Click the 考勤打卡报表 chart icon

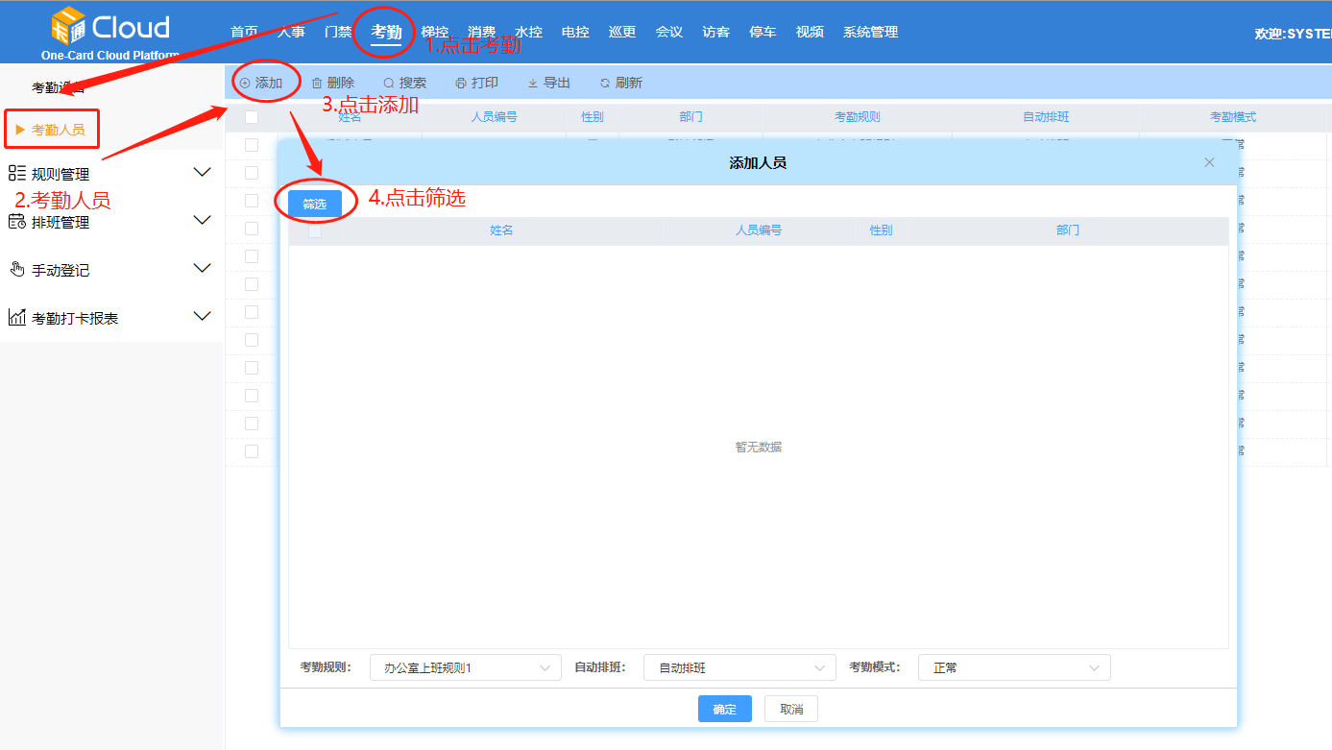pyautogui.click(x=18, y=316)
